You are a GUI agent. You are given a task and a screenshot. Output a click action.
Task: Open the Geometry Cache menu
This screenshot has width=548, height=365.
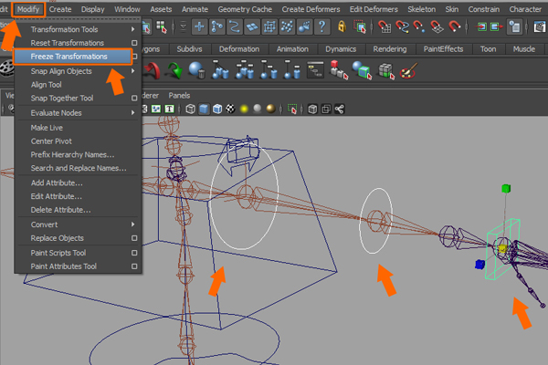245,9
